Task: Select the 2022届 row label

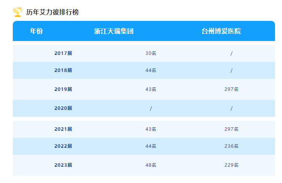Action: coord(63,146)
